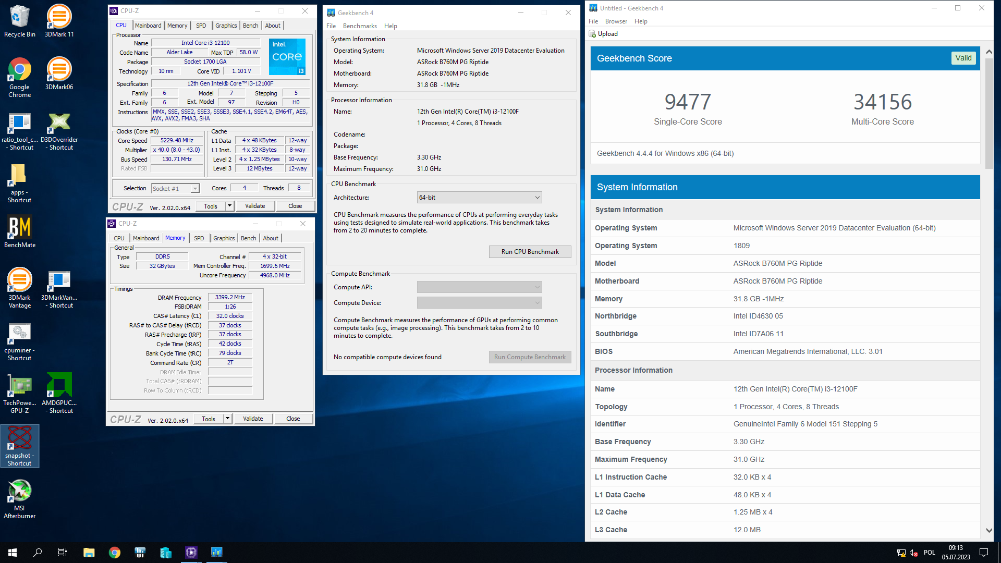Viewport: 1001px width, 563px height.
Task: Expand Tools dropdown arrow in Memory CPU-Z
Action: 227,419
